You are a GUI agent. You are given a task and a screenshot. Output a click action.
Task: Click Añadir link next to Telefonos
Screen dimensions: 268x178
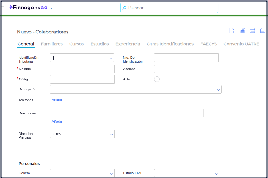tap(57, 100)
